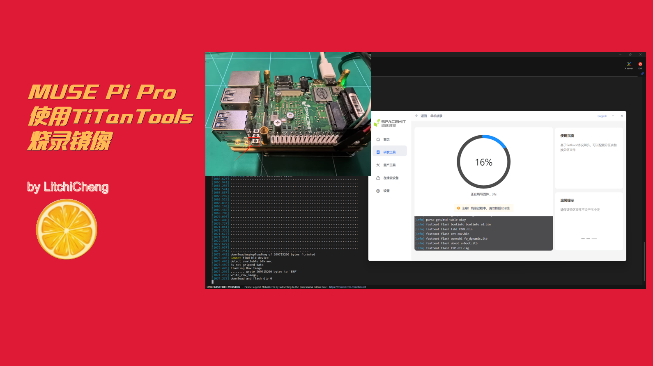Click the 温馨提示 heading
The height and width of the screenshot is (366, 653).
(x=567, y=200)
